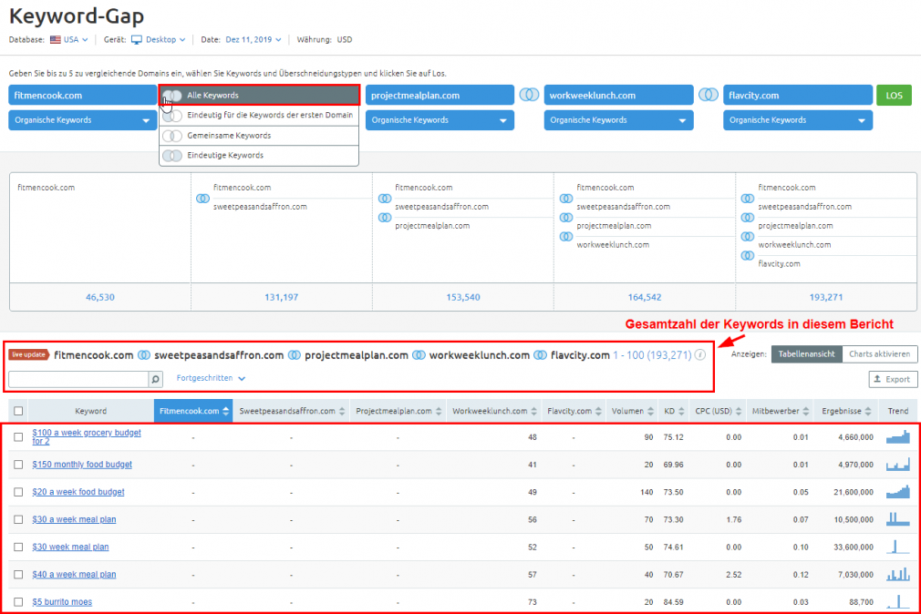Viewport: 921px width, 614px height.
Task: Click the fitmencook.com domain input
Action: 82,95
